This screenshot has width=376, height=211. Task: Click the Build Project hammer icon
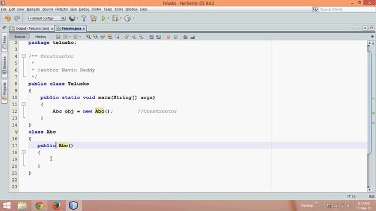point(83,18)
